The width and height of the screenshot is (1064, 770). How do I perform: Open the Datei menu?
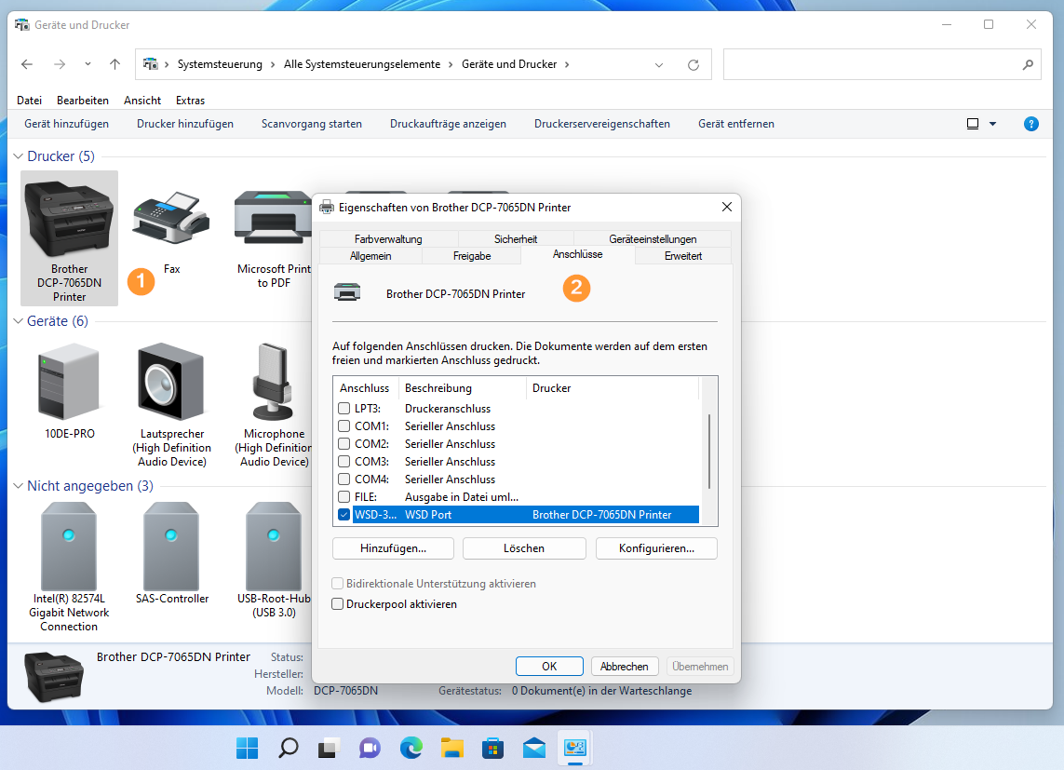point(29,101)
